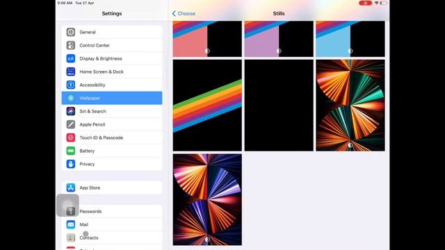Click the Privacy hand icon
This screenshot has height=250, width=445.
coord(71,164)
